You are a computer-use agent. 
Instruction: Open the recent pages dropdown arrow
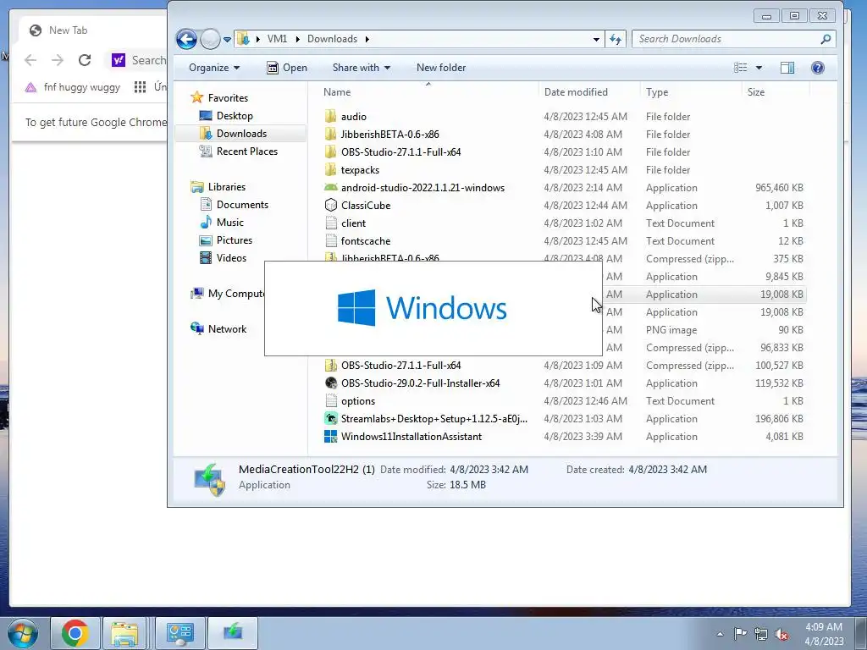coord(227,40)
